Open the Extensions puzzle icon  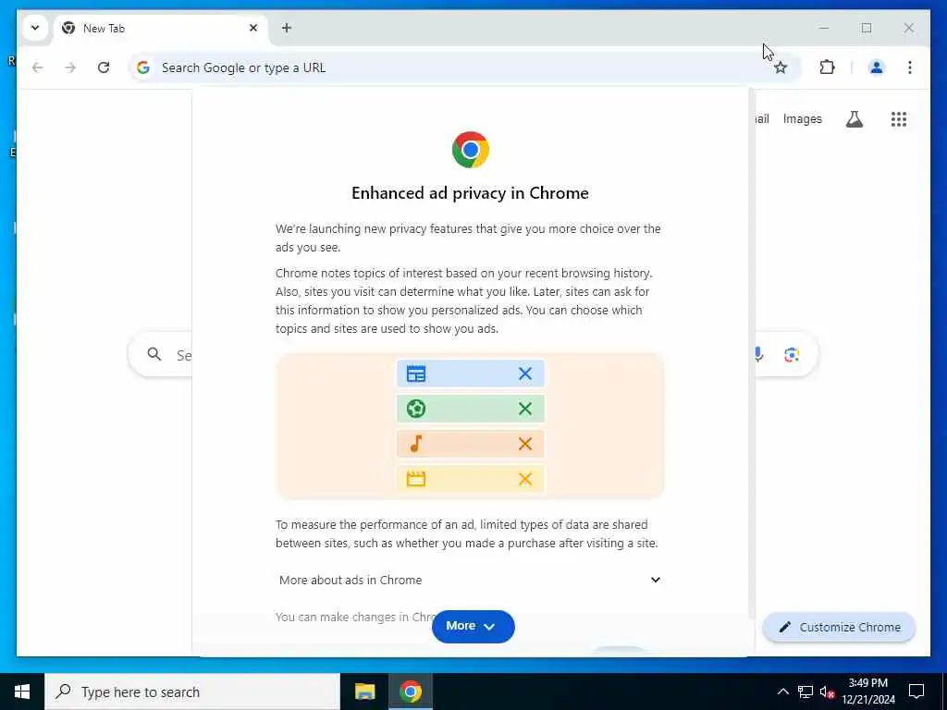coord(827,67)
